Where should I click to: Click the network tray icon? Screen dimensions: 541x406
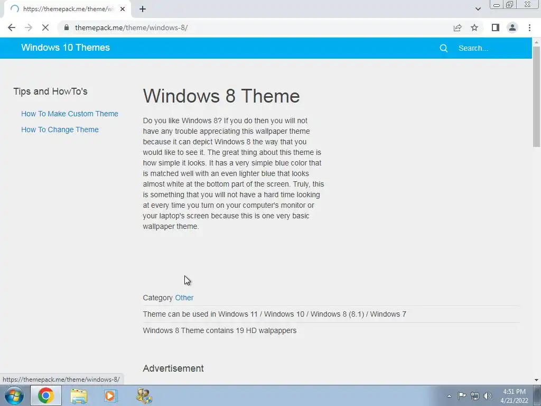[x=475, y=396]
